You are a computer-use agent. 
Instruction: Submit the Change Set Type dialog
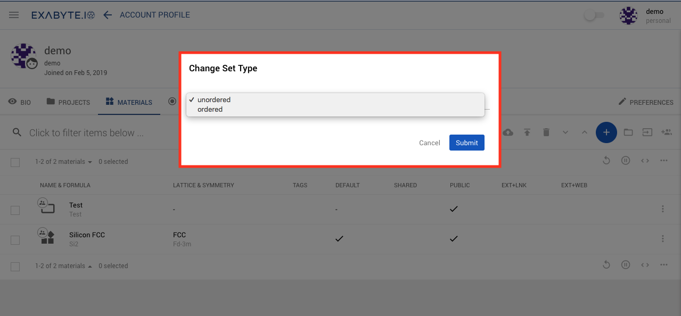click(466, 143)
